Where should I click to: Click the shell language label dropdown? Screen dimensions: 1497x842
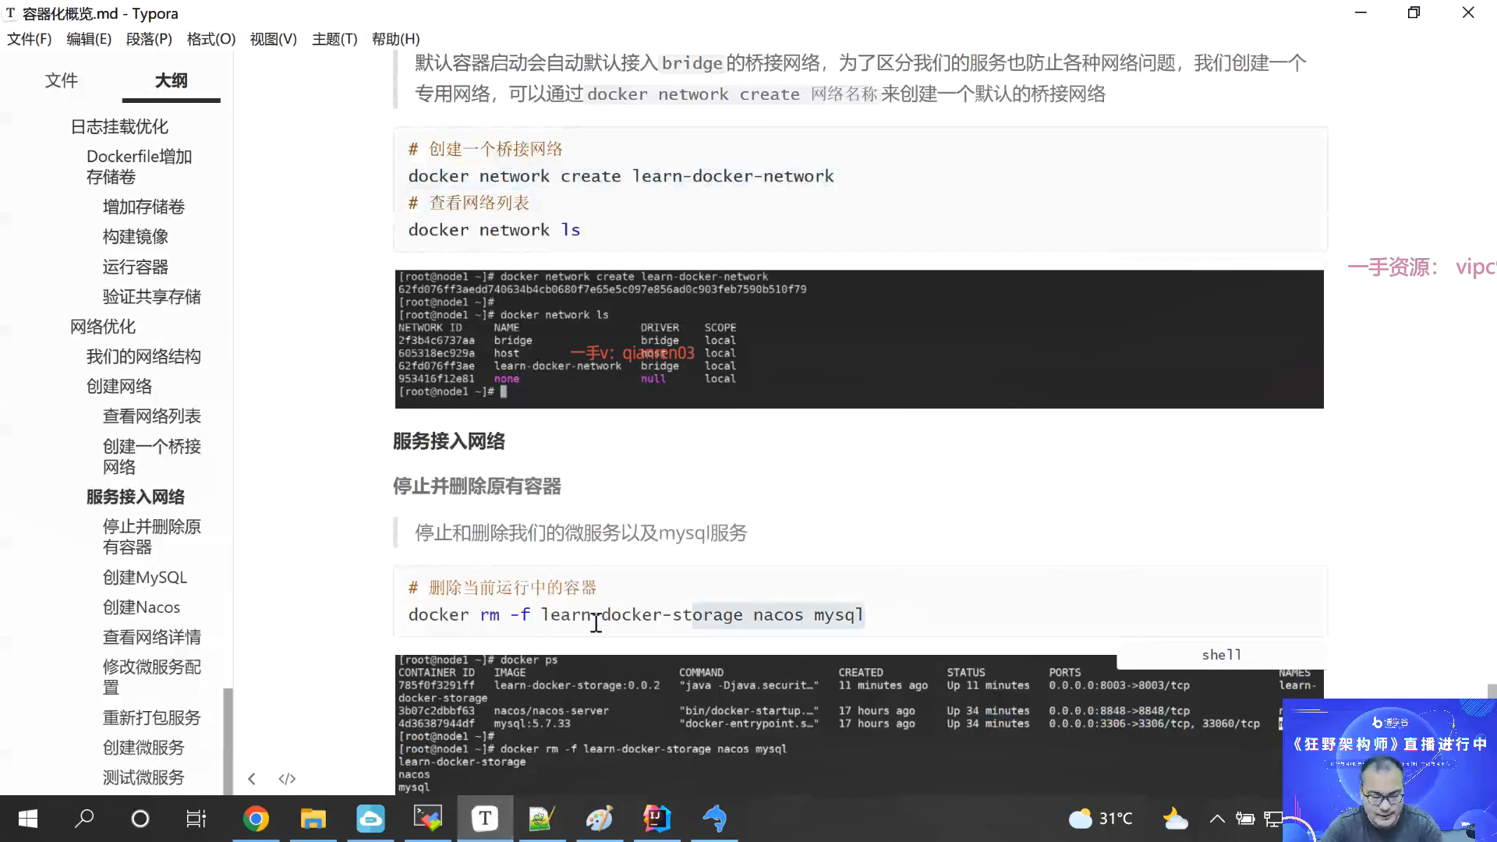[x=1221, y=655]
